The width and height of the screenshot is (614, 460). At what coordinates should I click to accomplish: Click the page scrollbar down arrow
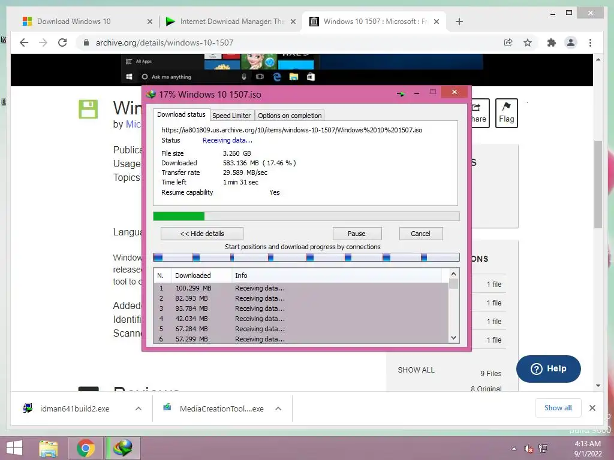tap(598, 386)
